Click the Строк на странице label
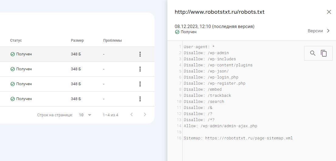The image size is (336, 161). coord(55,115)
